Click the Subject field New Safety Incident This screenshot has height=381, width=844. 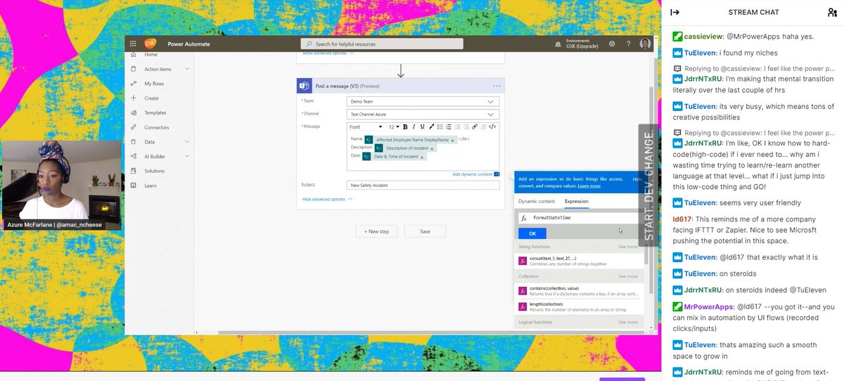423,186
